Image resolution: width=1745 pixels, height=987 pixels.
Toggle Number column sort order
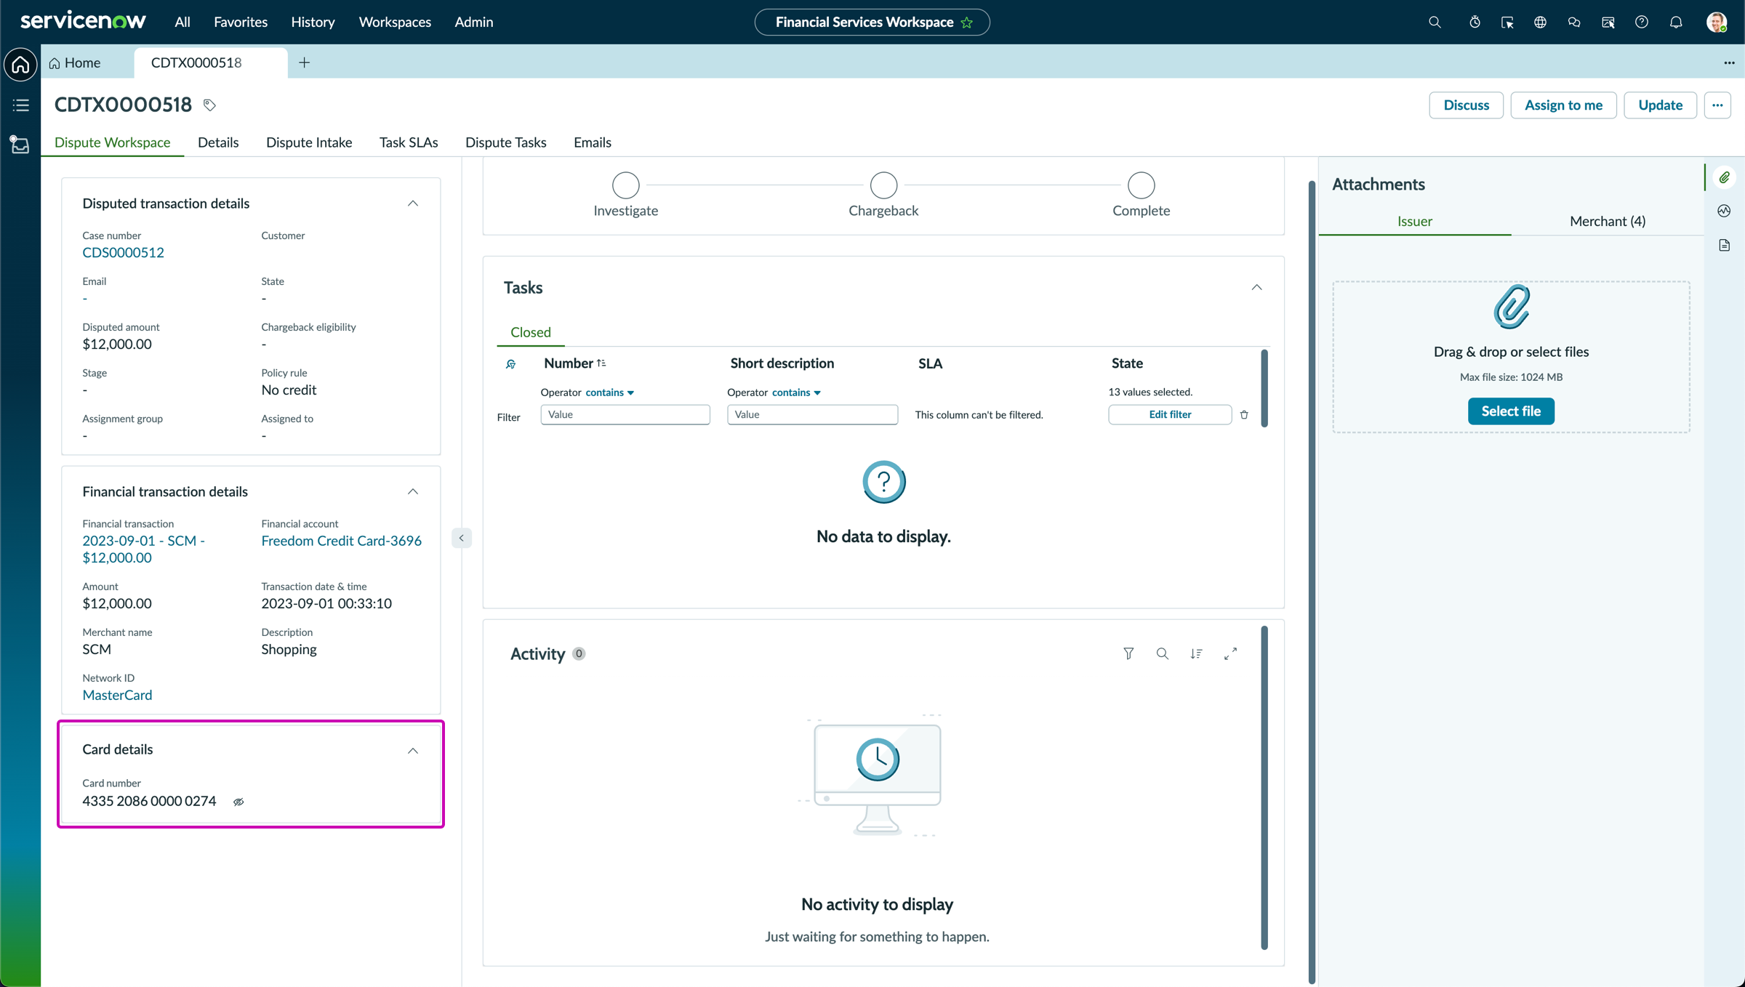(x=601, y=363)
